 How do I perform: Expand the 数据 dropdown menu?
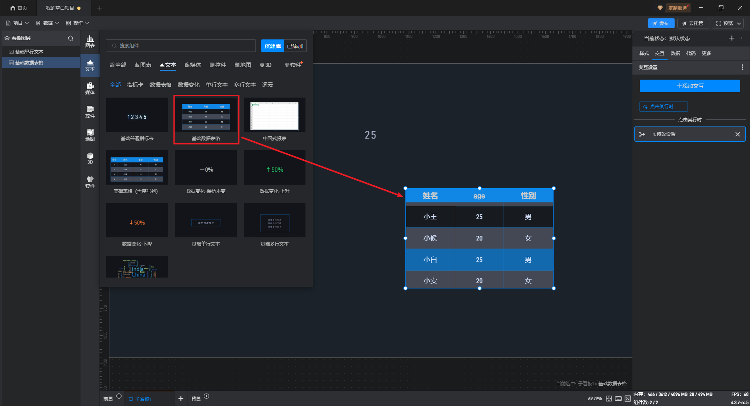[47, 23]
